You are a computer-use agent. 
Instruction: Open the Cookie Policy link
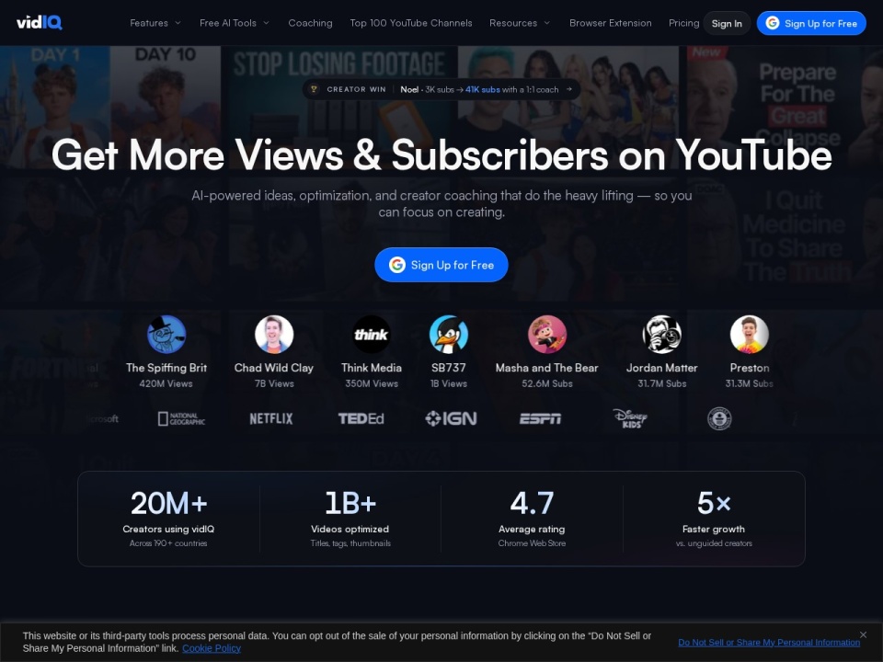coord(212,648)
